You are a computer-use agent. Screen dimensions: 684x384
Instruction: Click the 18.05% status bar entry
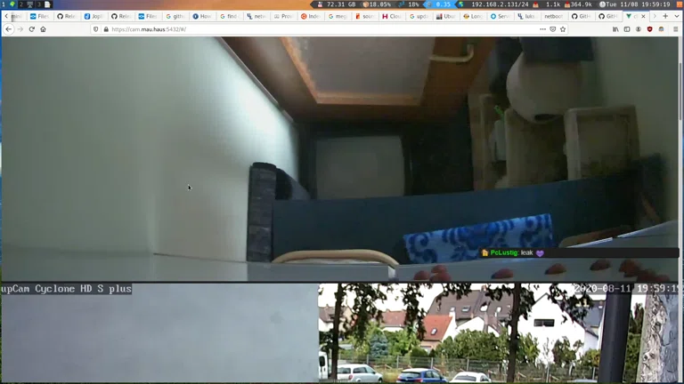377,4
